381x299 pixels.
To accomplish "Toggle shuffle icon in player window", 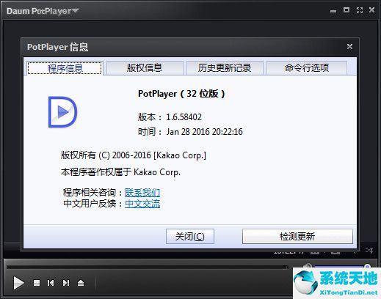I will click(x=369, y=251).
